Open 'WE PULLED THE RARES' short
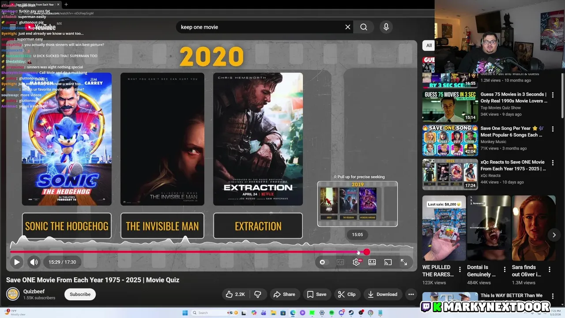The width and height of the screenshot is (565, 318). 444,228
